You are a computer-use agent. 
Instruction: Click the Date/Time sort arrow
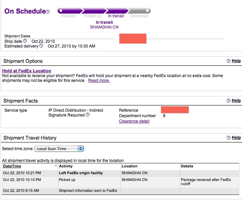[56, 166]
